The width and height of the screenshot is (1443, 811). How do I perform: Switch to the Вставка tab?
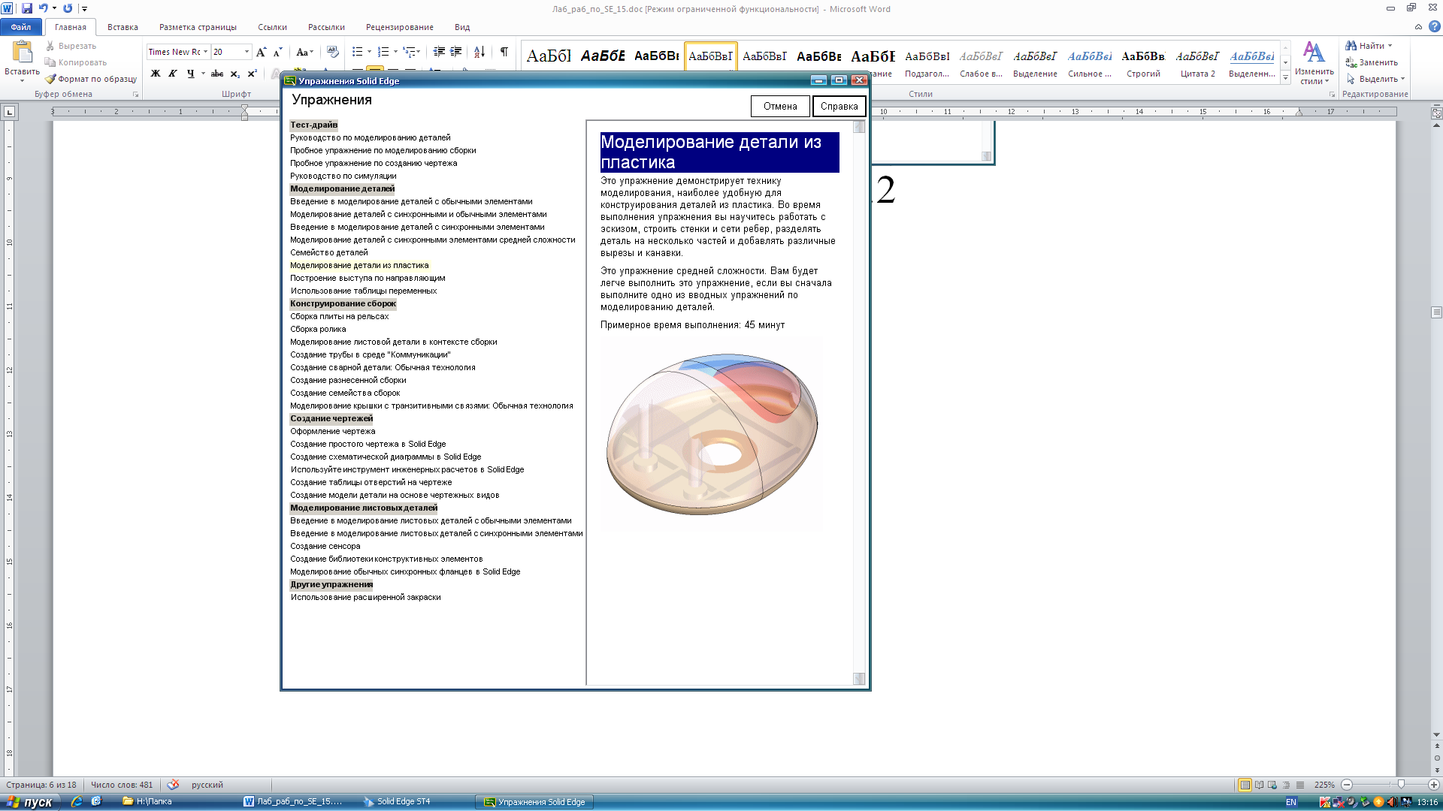[x=123, y=27]
